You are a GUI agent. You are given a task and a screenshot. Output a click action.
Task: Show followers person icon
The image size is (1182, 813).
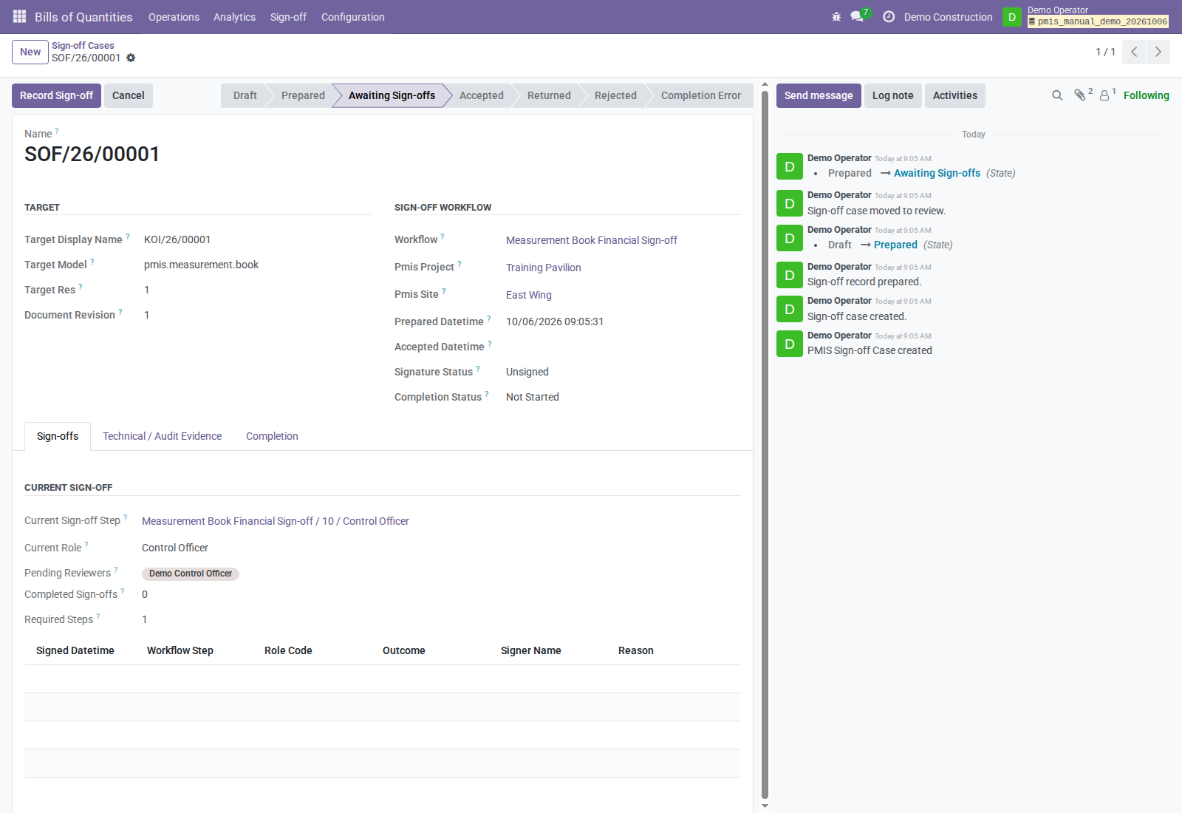tap(1105, 95)
